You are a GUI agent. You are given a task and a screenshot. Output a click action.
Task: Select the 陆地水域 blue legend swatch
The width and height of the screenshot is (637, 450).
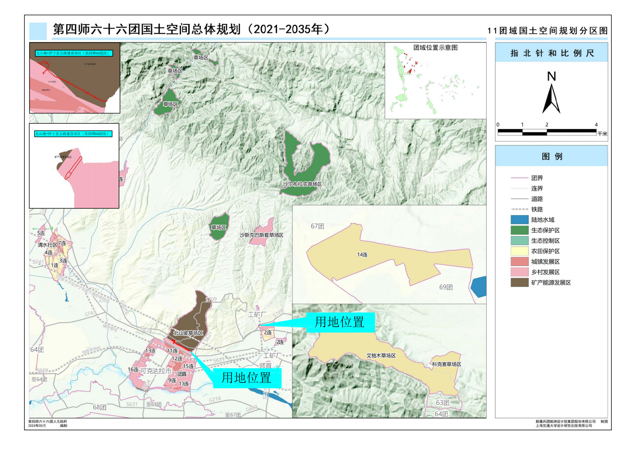point(519,220)
